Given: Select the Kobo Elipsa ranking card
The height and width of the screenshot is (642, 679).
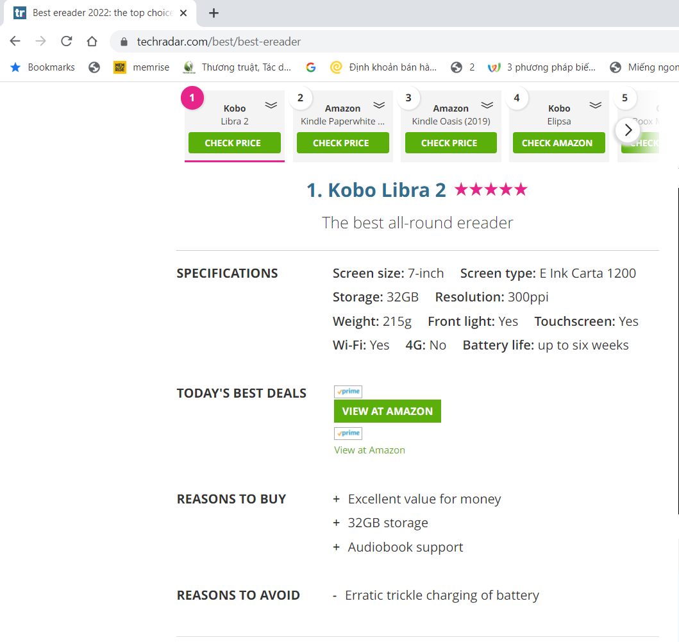Looking at the screenshot, I should 558,126.
